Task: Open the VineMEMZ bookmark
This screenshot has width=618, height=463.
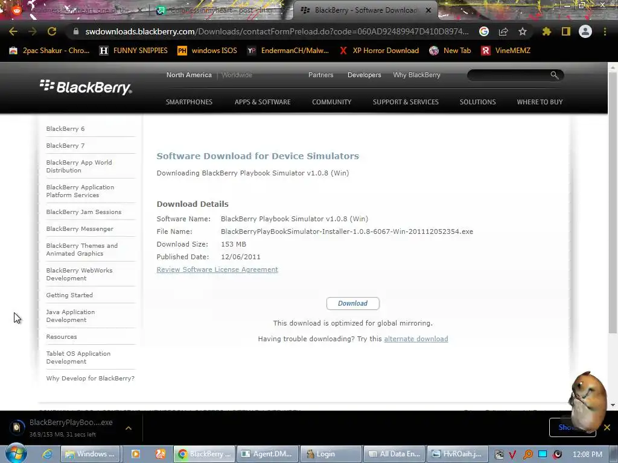Action: coord(506,51)
